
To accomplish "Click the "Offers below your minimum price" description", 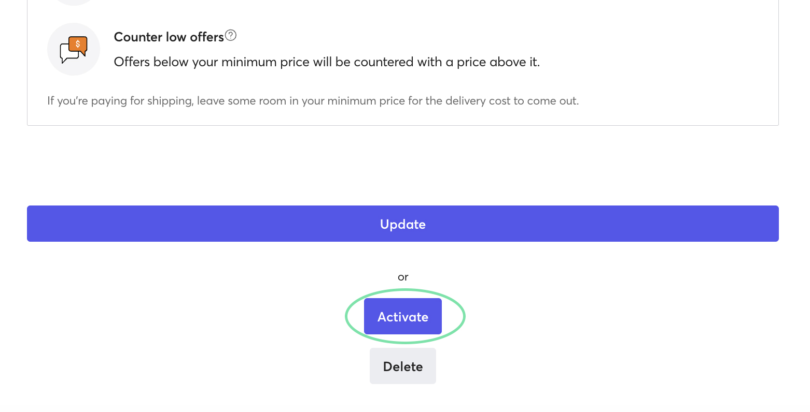I will coord(327,62).
